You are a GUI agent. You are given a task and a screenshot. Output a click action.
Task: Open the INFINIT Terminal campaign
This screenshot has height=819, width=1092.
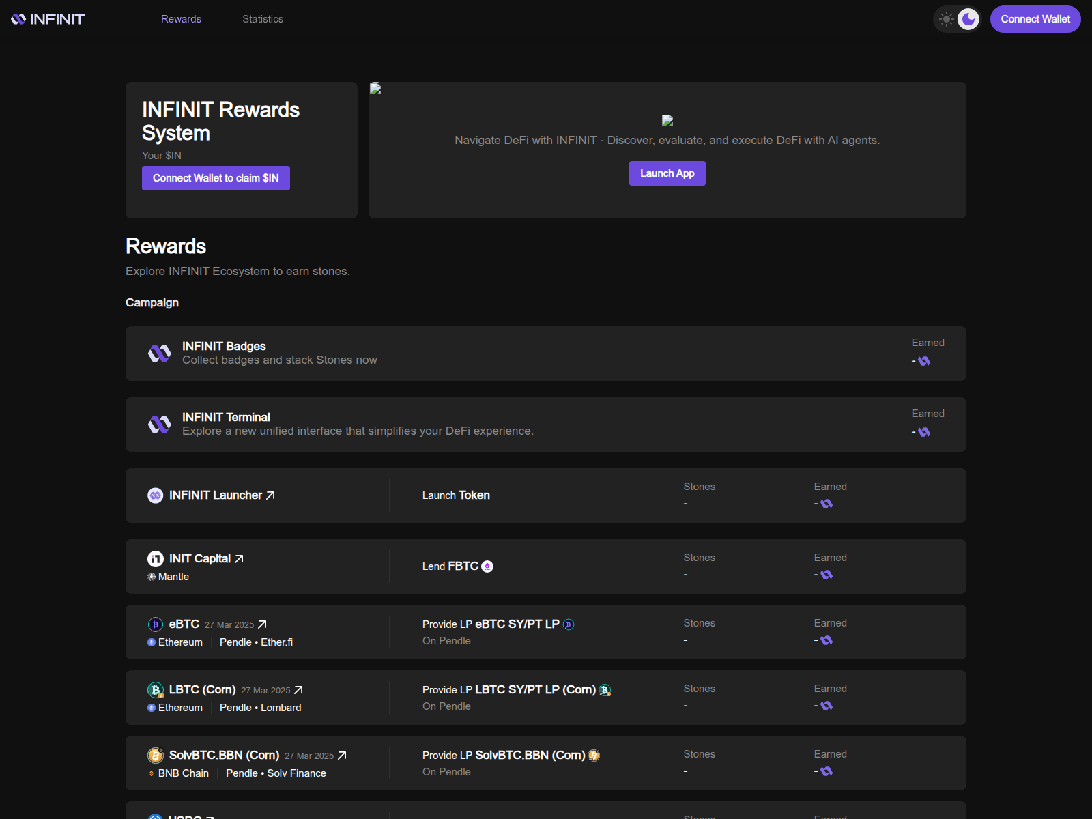click(546, 425)
